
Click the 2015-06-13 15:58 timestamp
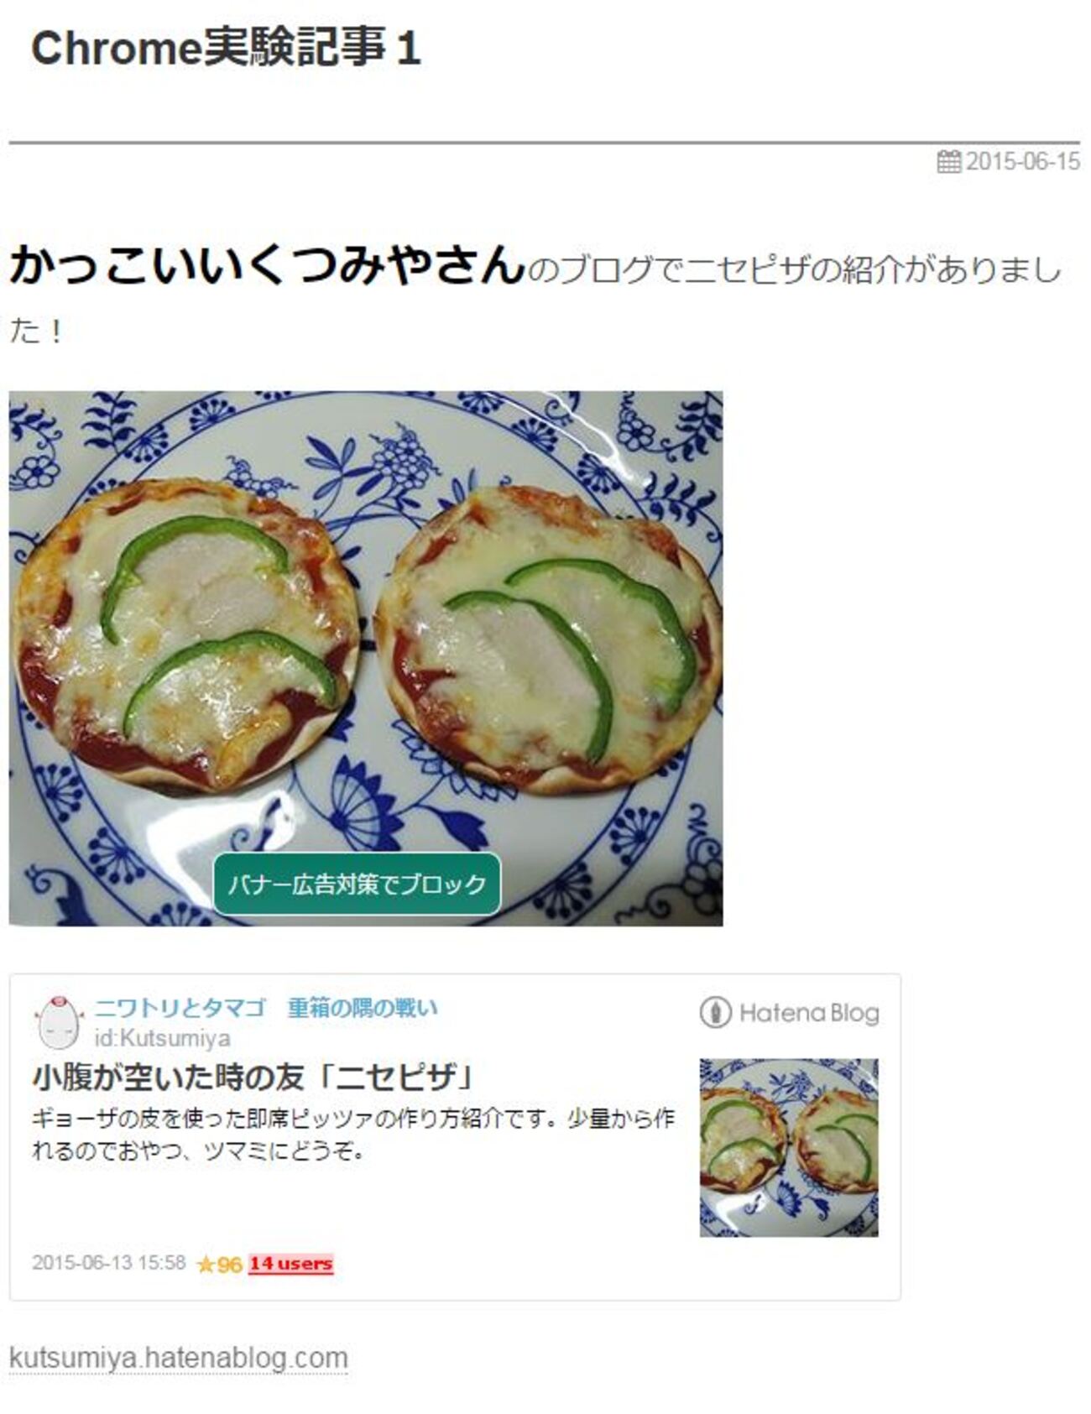pos(109,1263)
